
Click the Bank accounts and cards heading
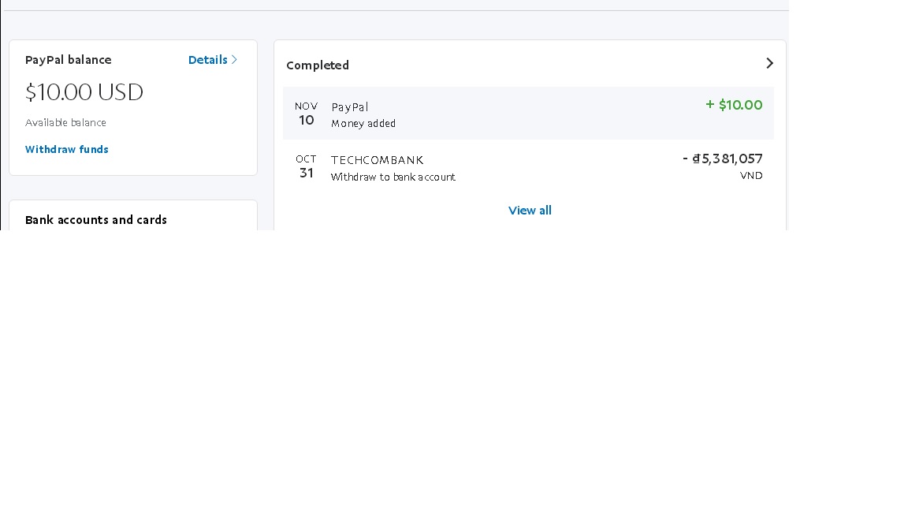click(x=96, y=220)
